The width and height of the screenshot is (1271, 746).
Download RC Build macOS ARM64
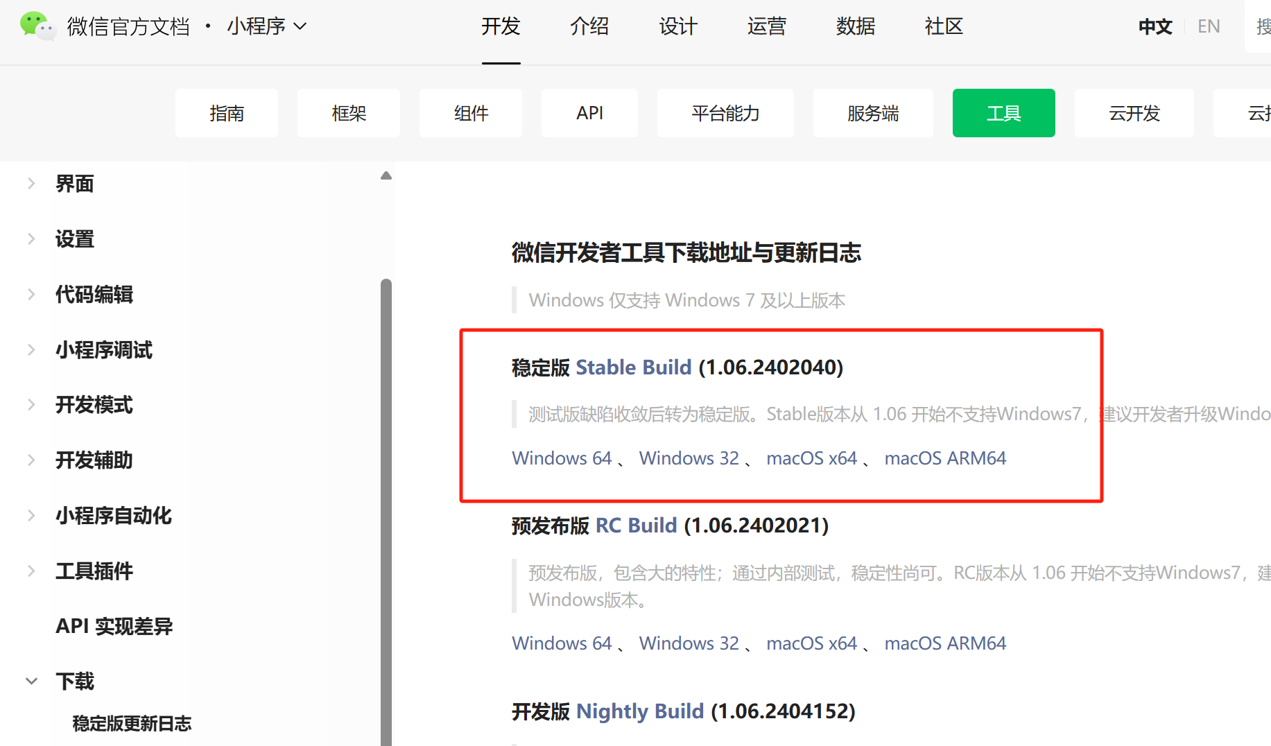point(945,643)
